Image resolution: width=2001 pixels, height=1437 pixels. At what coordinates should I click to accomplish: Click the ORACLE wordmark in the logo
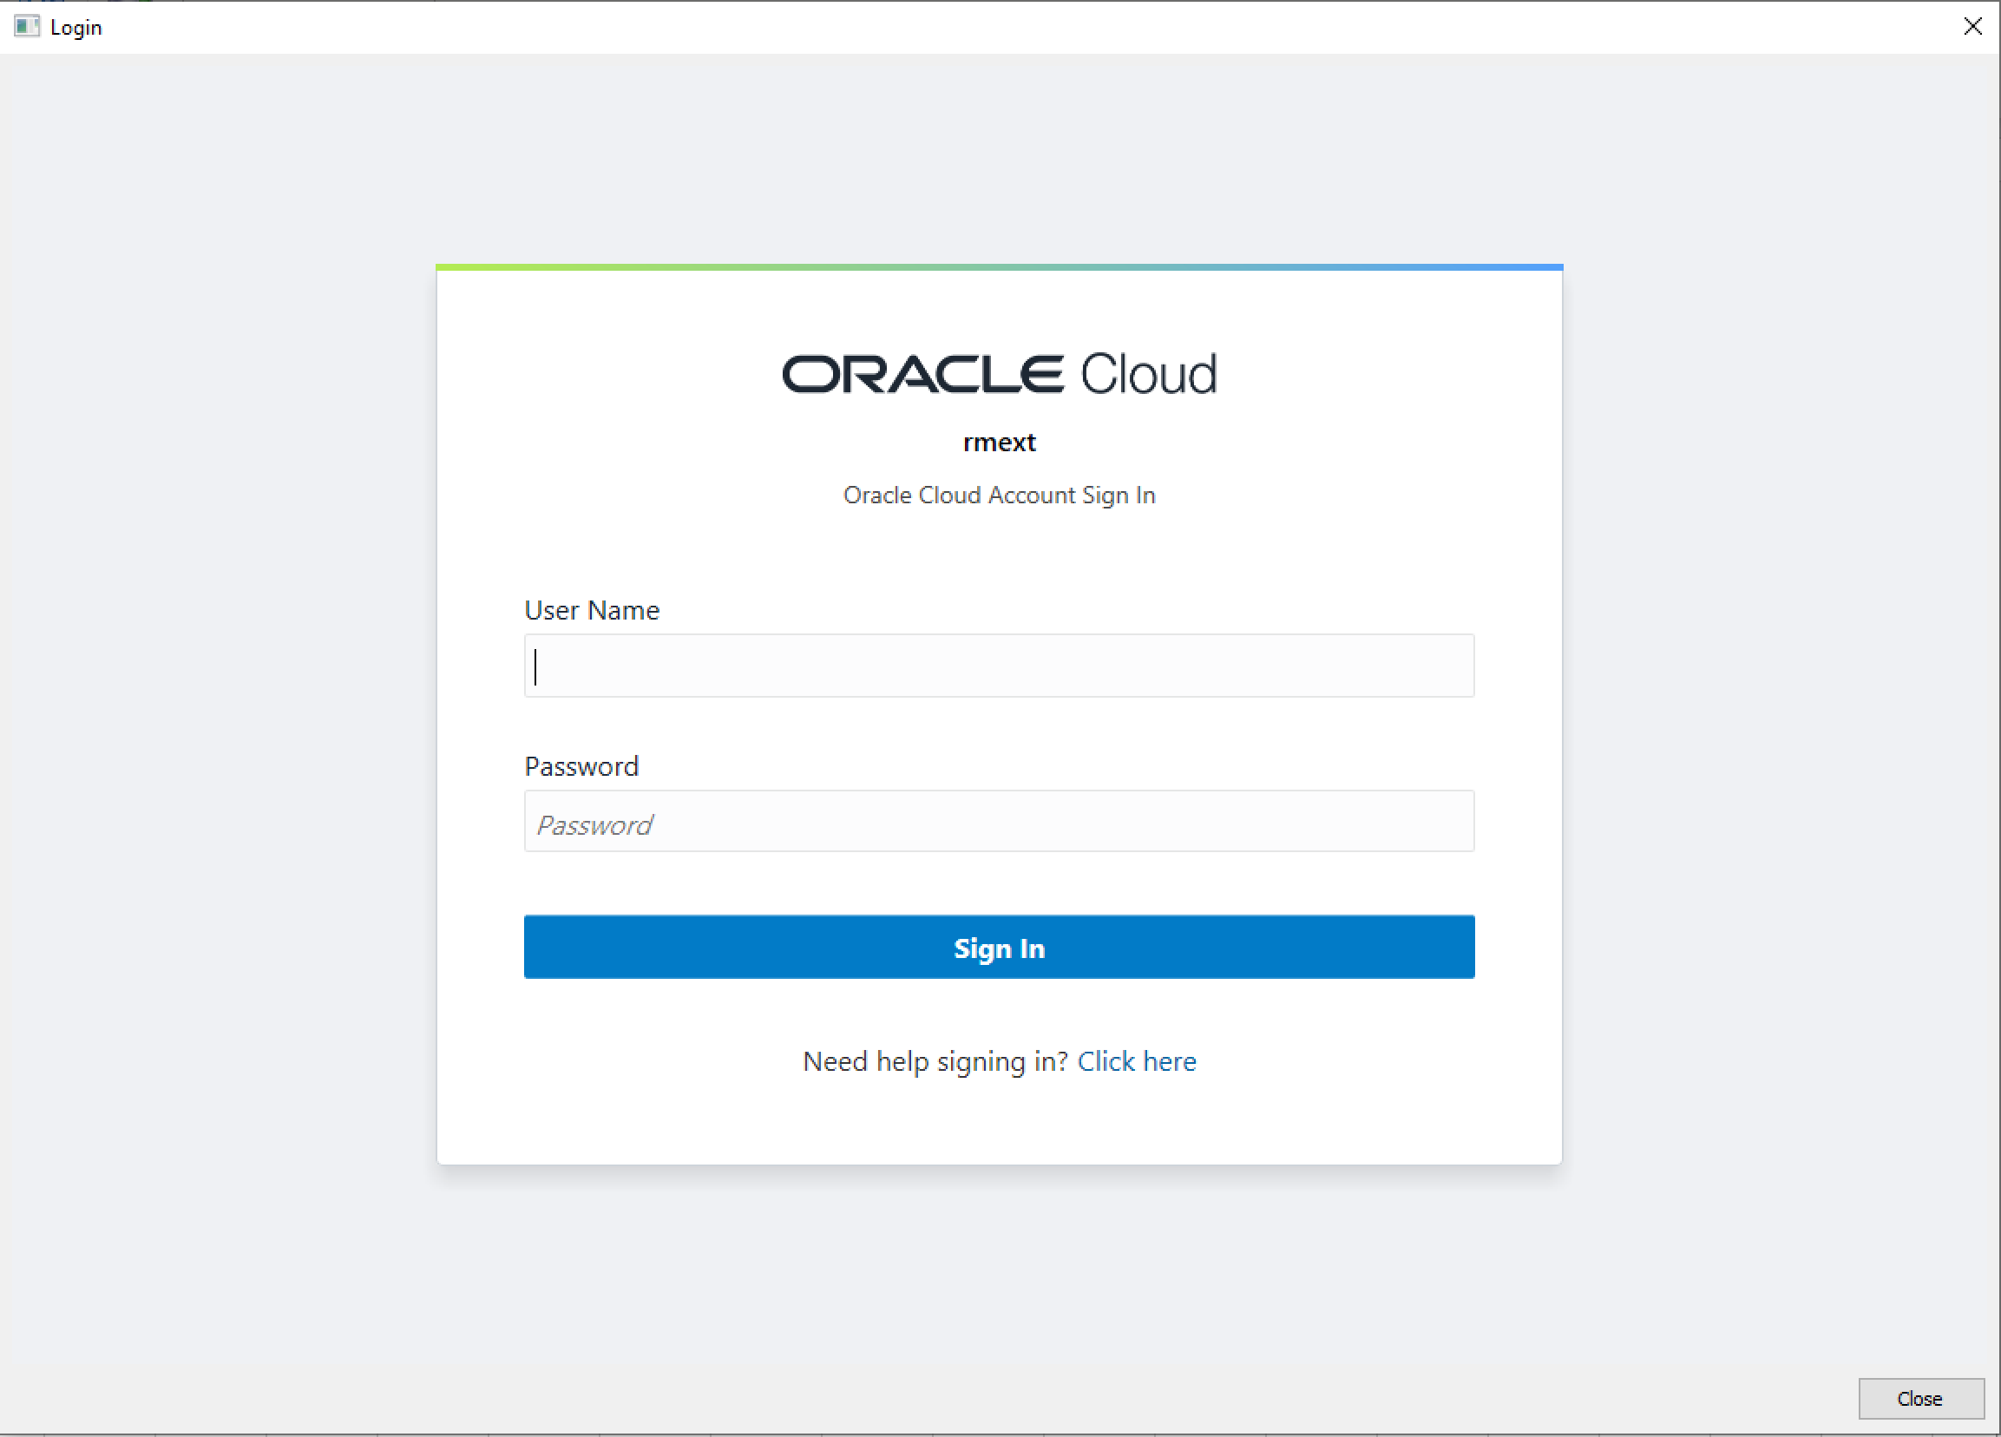922,374
